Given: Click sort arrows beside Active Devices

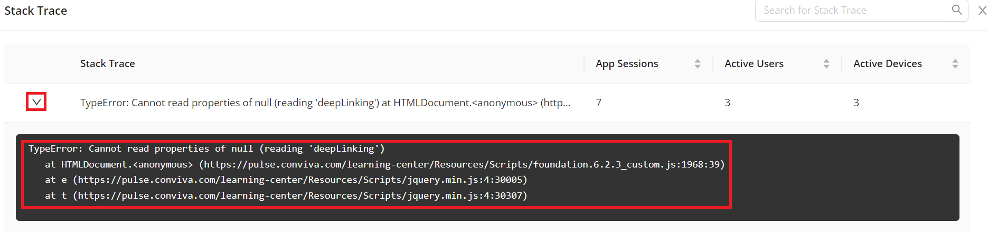Looking at the screenshot, I should pyautogui.click(x=955, y=64).
